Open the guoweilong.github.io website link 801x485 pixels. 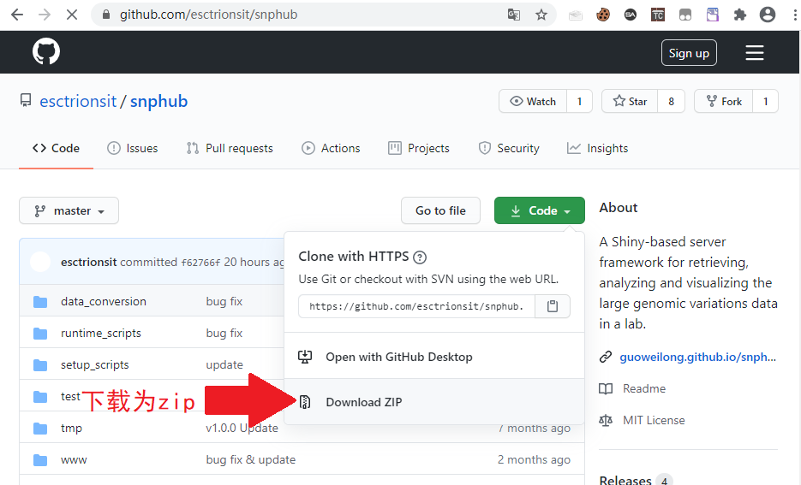coord(697,357)
